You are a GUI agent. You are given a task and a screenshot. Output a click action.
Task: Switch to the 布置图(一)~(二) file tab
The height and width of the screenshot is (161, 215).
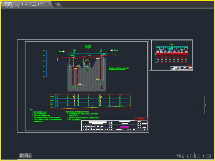[21, 4]
